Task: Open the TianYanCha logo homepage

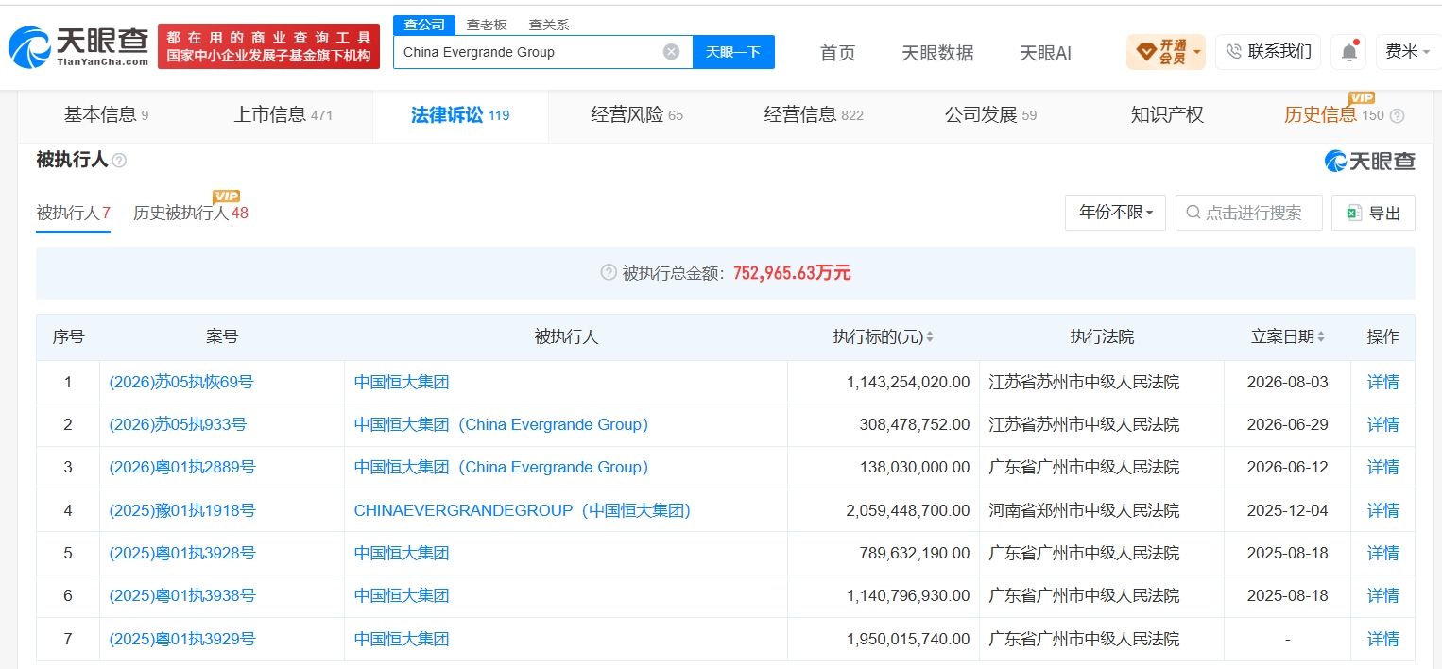Action: pyautogui.click(x=78, y=46)
